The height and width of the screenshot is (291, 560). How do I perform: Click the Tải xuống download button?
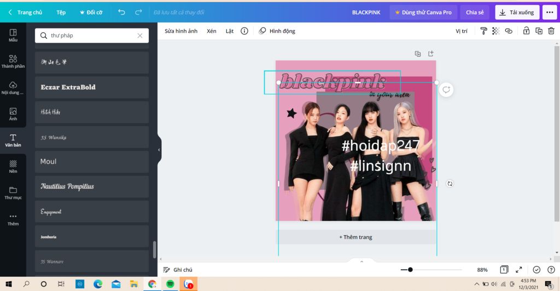pos(517,12)
